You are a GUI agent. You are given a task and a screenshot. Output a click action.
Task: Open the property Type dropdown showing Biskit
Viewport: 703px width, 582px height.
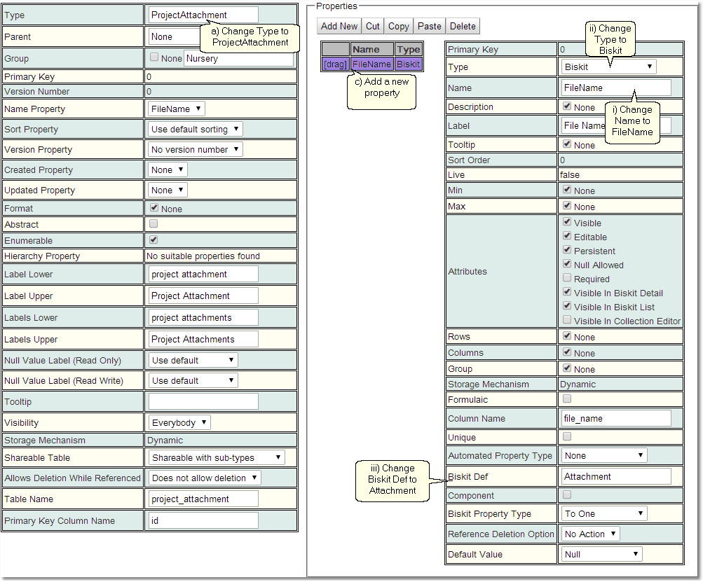coord(608,67)
